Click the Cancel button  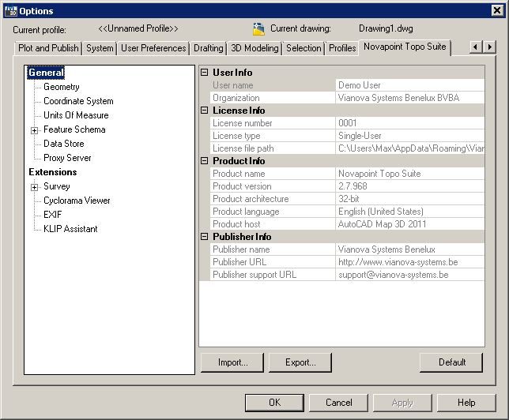click(x=338, y=403)
